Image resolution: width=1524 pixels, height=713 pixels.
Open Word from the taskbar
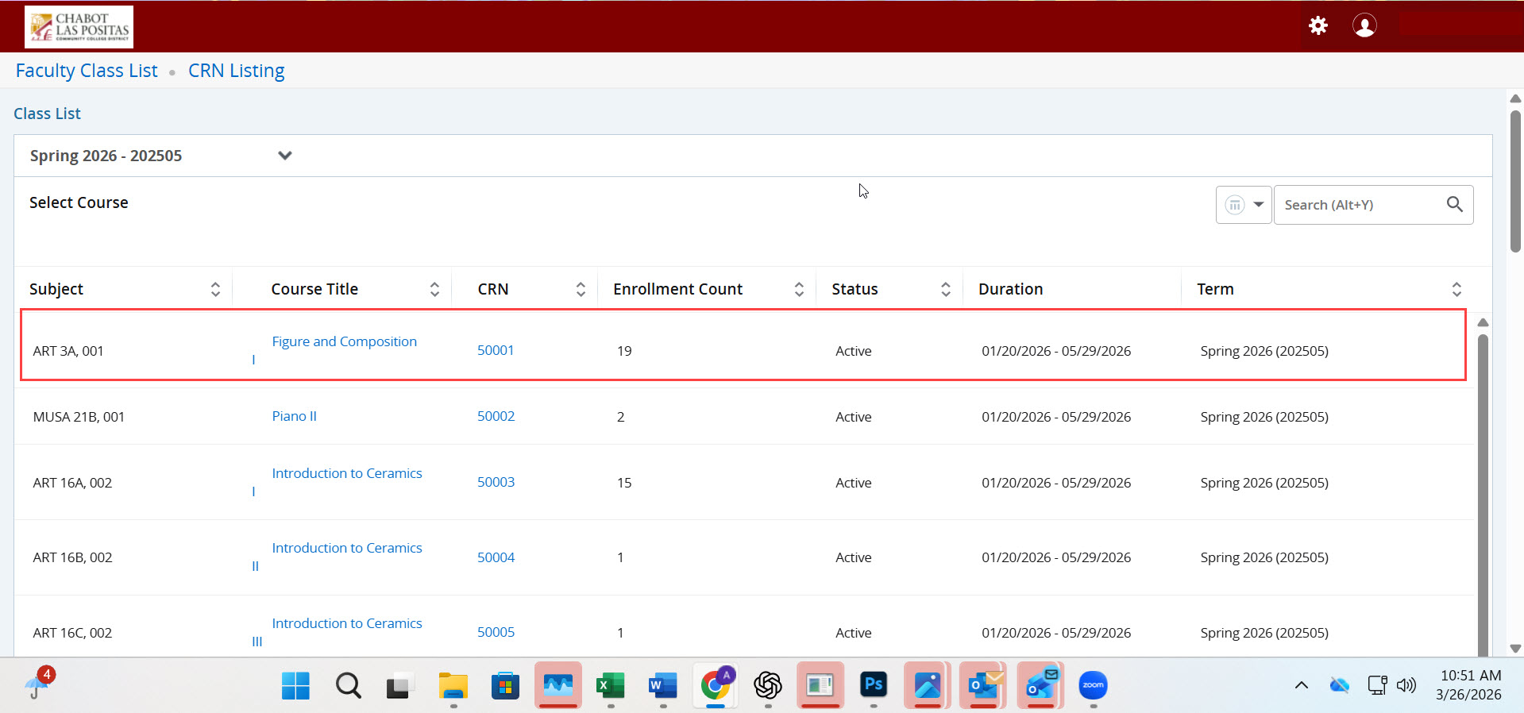pyautogui.click(x=662, y=684)
